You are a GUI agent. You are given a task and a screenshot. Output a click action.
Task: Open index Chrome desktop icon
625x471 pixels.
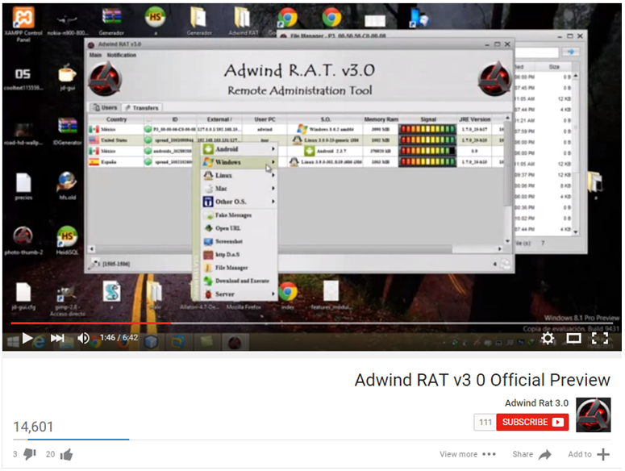288,295
